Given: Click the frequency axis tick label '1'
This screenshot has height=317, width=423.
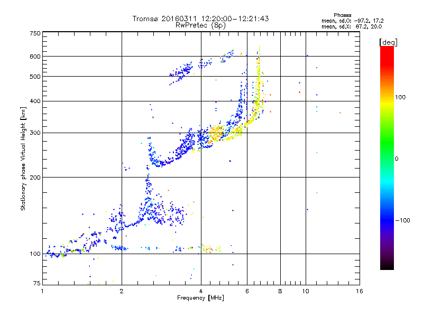Looking at the screenshot, I should [42, 291].
